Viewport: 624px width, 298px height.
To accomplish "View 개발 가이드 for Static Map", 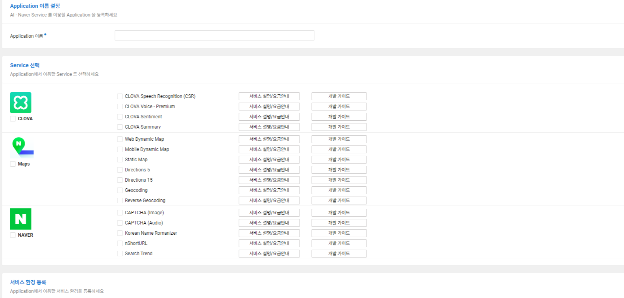I will tap(339, 160).
